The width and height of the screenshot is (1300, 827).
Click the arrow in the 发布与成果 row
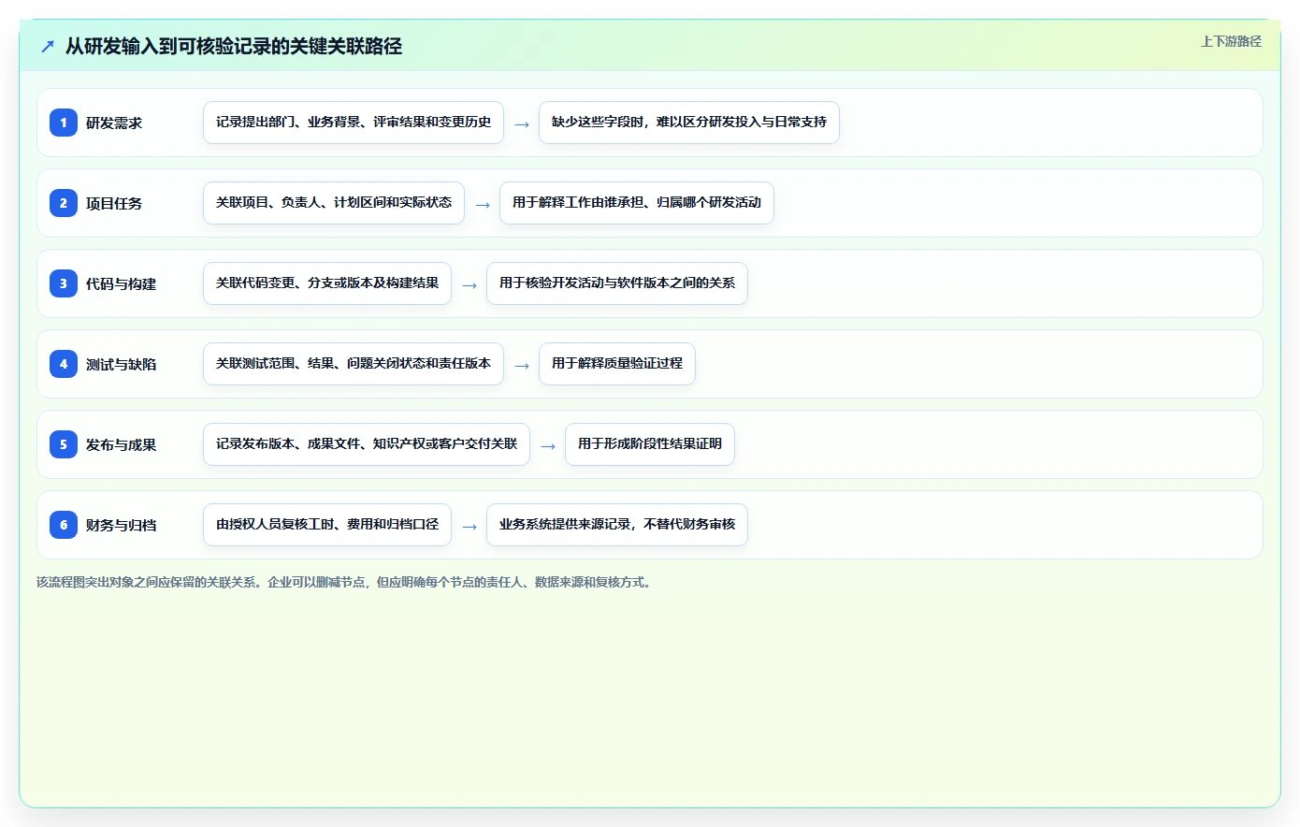(548, 446)
